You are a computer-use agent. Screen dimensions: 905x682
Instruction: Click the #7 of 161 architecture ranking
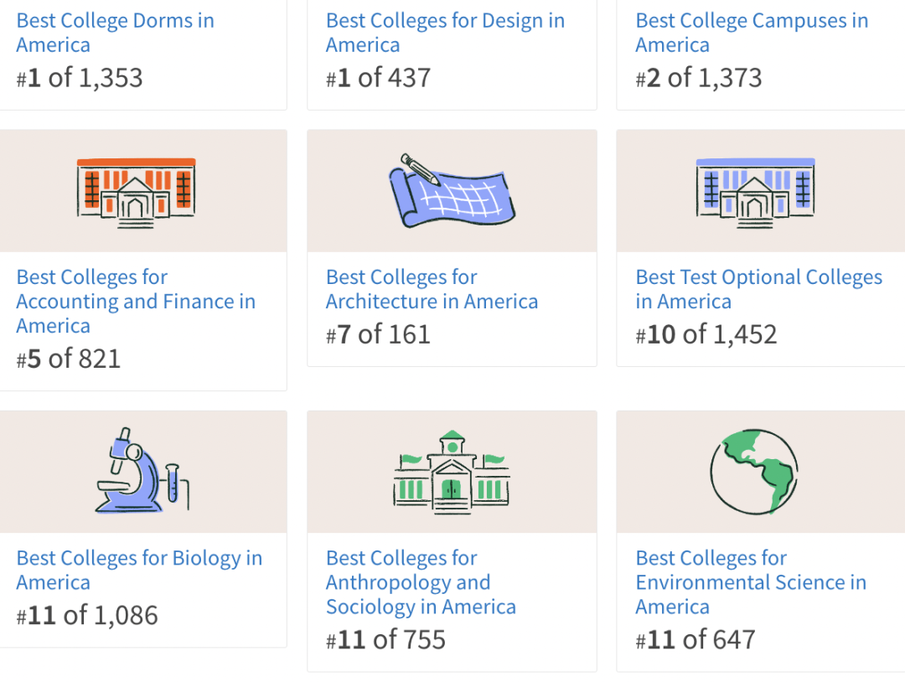coord(378,334)
